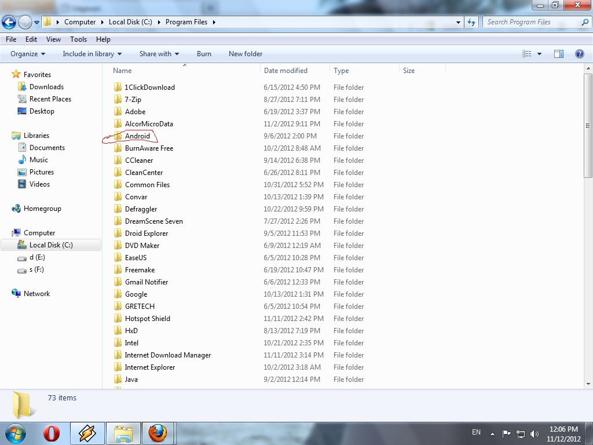593x445 pixels.
Task: Open the Tools menu
Action: point(78,39)
